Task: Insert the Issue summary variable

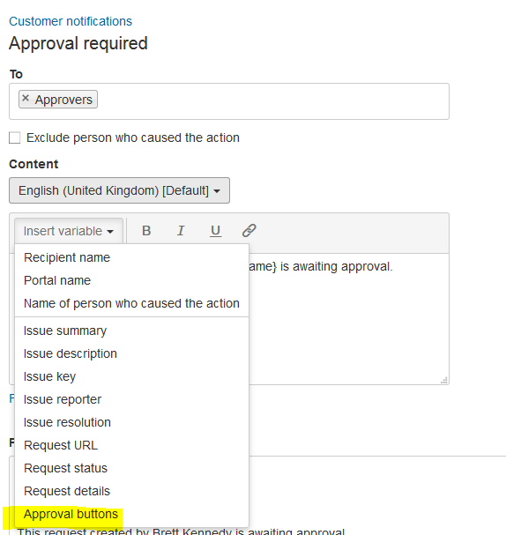Action: pos(65,331)
